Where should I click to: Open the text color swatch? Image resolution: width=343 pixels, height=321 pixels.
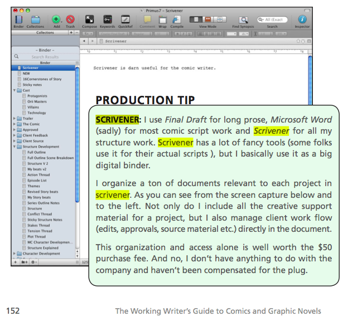(231, 34)
